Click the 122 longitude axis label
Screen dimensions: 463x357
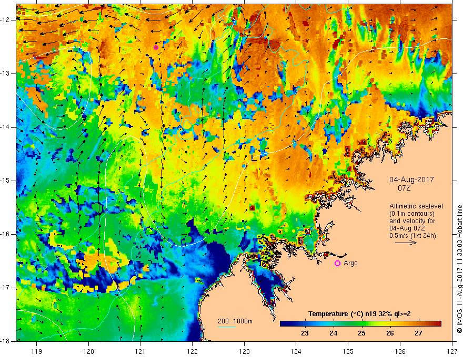(x=192, y=351)
